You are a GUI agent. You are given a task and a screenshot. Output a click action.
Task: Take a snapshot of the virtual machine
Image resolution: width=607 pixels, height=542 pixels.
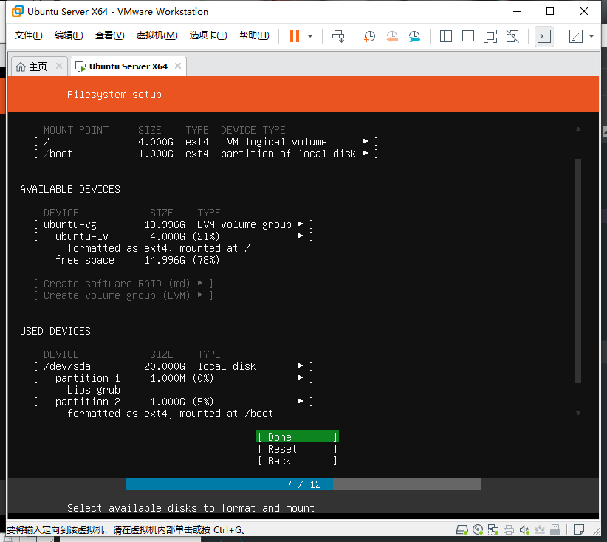(x=369, y=36)
